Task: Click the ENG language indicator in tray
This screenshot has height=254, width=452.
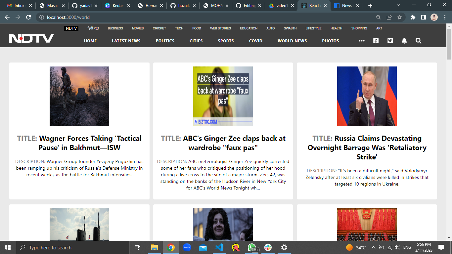Action: point(407,247)
